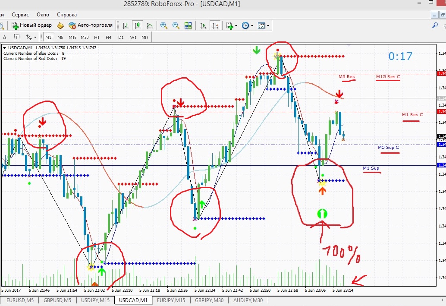Click the 5 Jun 21:46 time label
Viewport: 446px width, 306px height.
point(39,290)
